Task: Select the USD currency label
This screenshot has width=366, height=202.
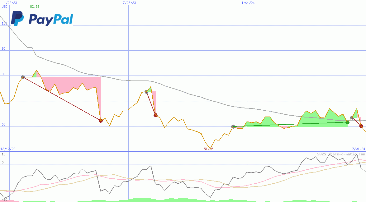Action: click(4, 7)
